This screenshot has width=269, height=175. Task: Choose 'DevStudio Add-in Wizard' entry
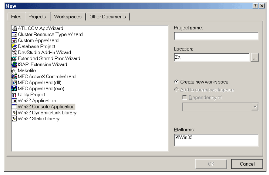(45, 52)
